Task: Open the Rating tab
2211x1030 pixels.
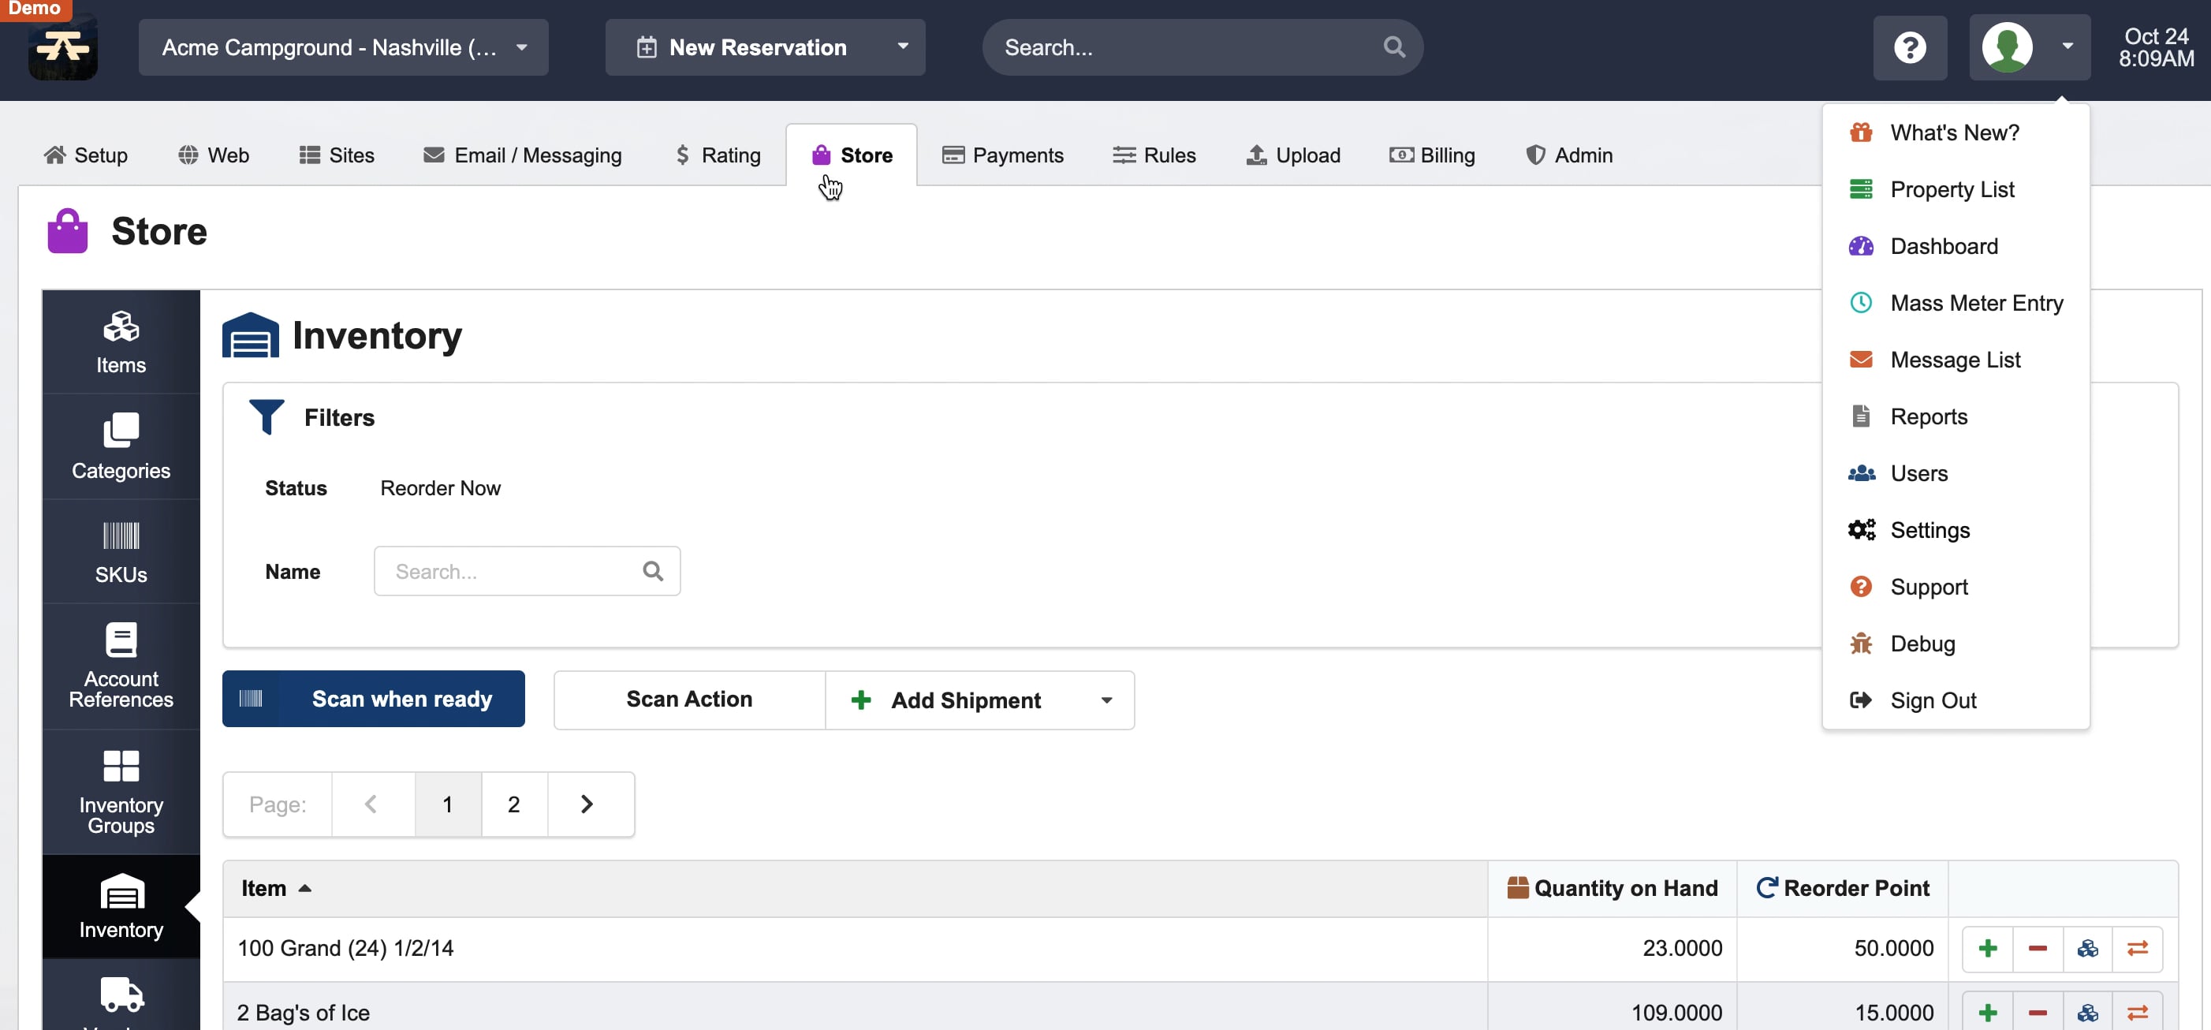Action: click(718, 155)
